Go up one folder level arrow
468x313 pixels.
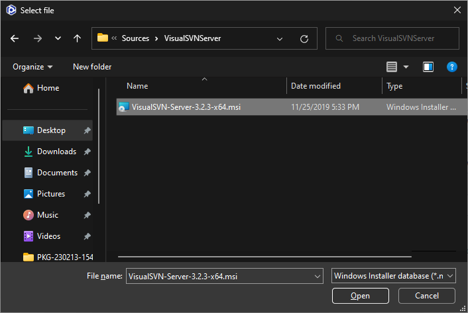pyautogui.click(x=77, y=38)
